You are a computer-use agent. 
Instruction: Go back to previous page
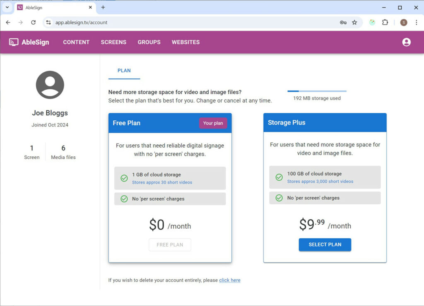[8, 22]
